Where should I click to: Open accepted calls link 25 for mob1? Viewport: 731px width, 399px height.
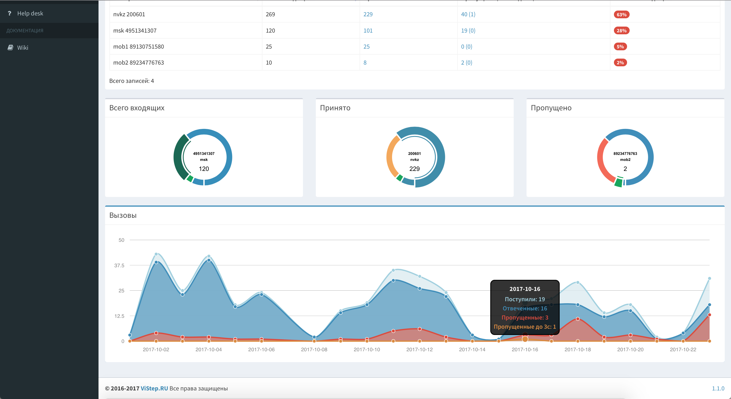[x=366, y=47]
